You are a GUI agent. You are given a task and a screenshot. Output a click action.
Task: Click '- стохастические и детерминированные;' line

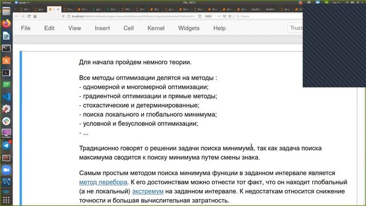pos(139,105)
